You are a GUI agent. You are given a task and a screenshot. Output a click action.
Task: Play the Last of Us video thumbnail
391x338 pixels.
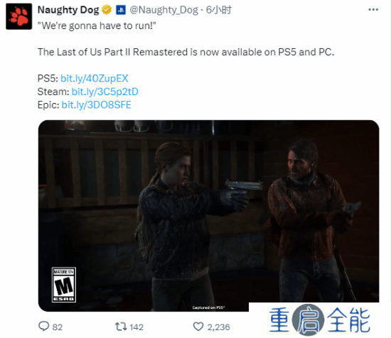coord(209,216)
